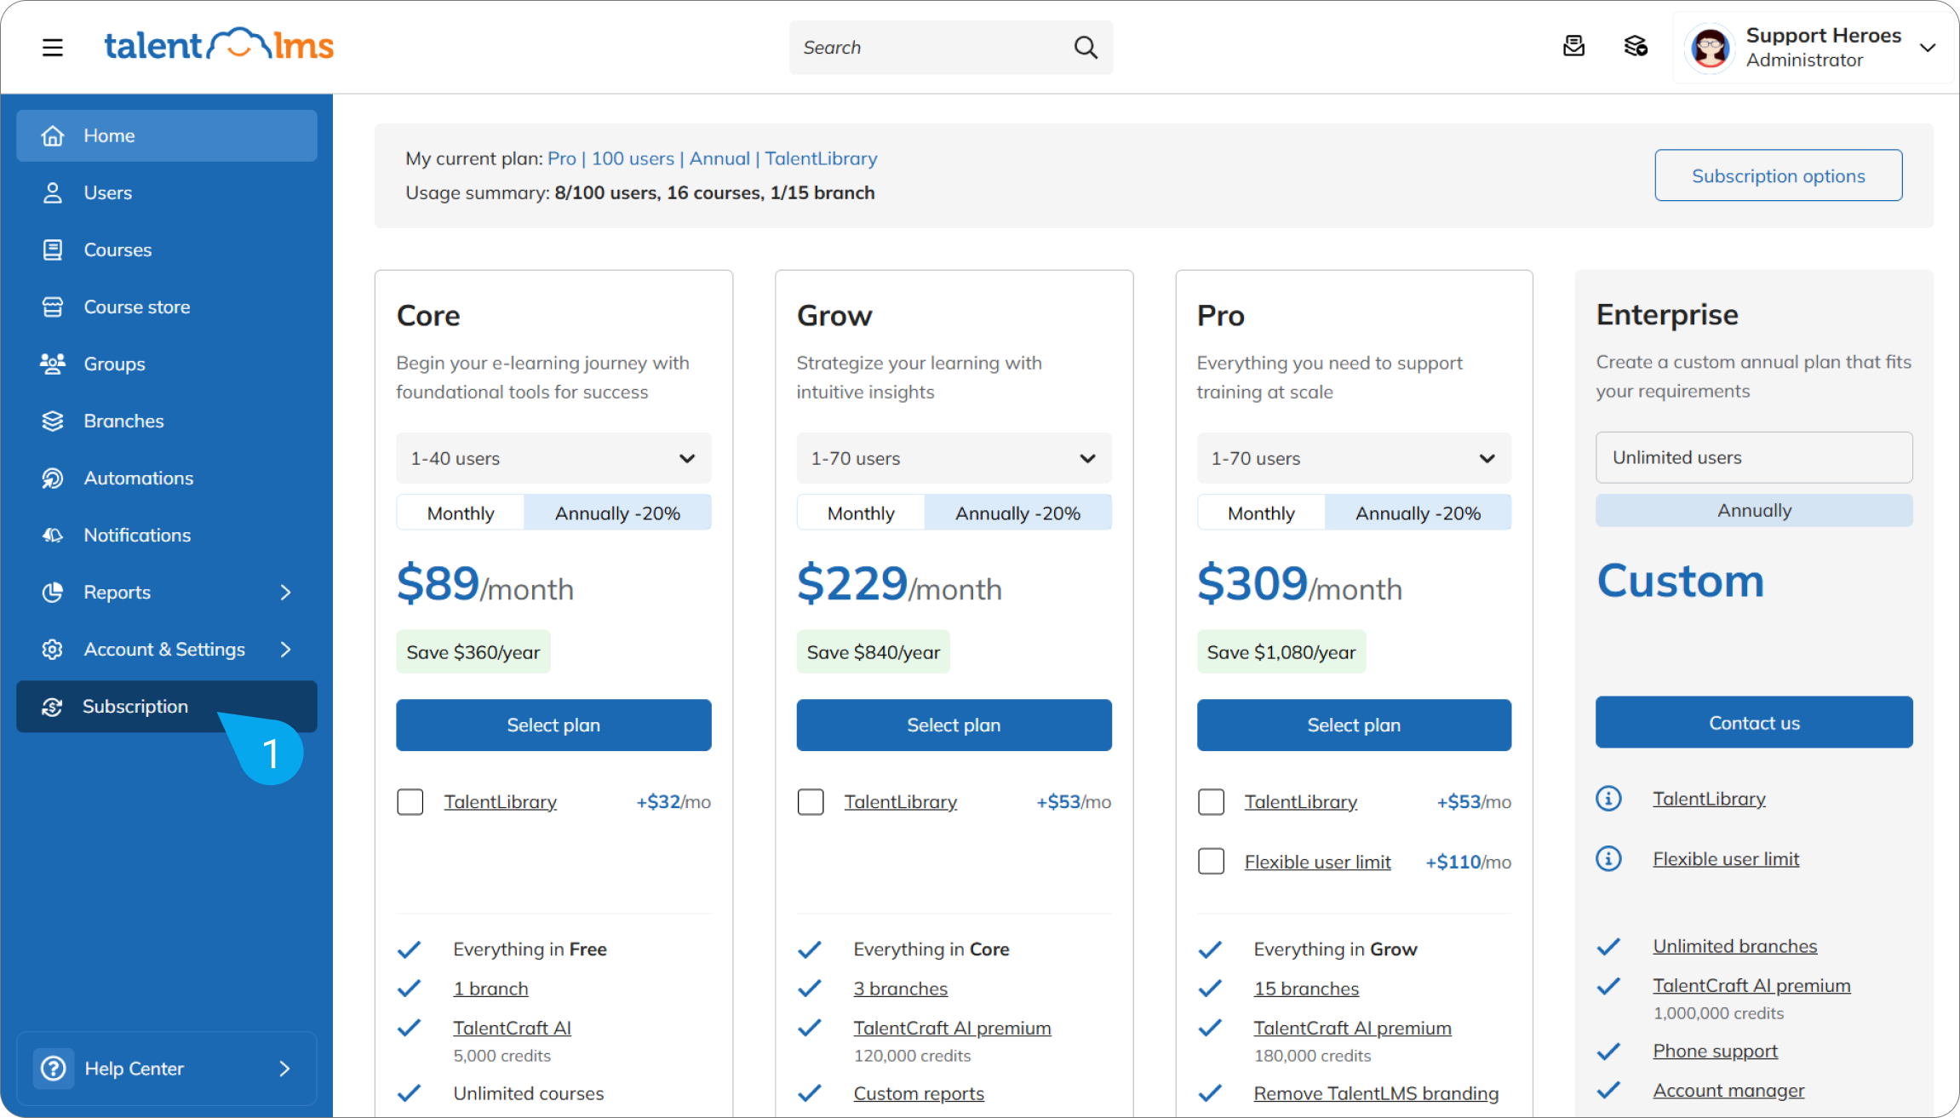Go to Users in sidebar
Image resolution: width=1960 pixels, height=1118 pixels.
tap(167, 192)
